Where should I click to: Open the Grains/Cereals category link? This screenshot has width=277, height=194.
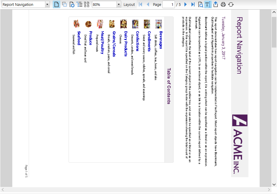tap(114, 44)
